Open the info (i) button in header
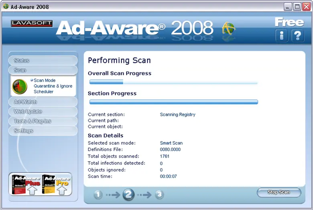Screen dimensions: 313x210 pos(282,36)
